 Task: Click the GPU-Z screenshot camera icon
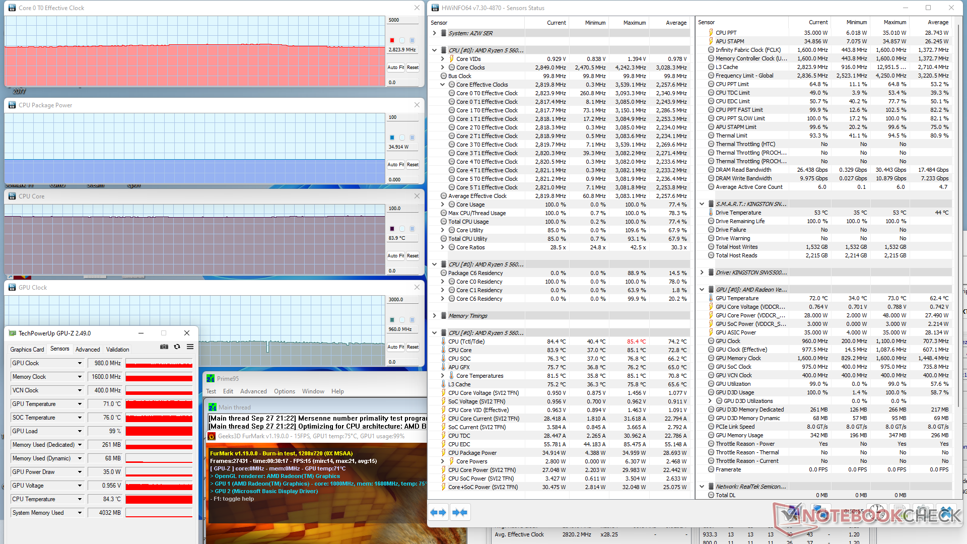coord(164,347)
